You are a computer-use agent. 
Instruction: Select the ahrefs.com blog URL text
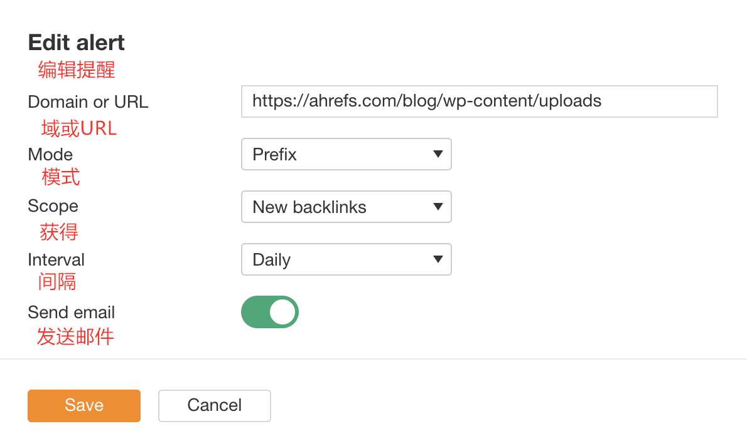[x=426, y=101]
